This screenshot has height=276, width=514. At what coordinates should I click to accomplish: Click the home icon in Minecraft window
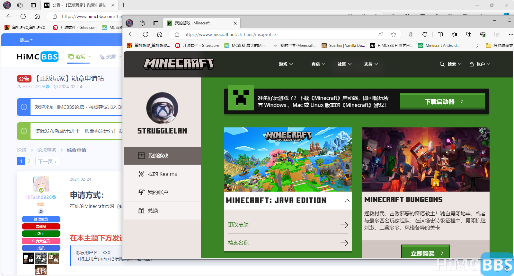160,34
